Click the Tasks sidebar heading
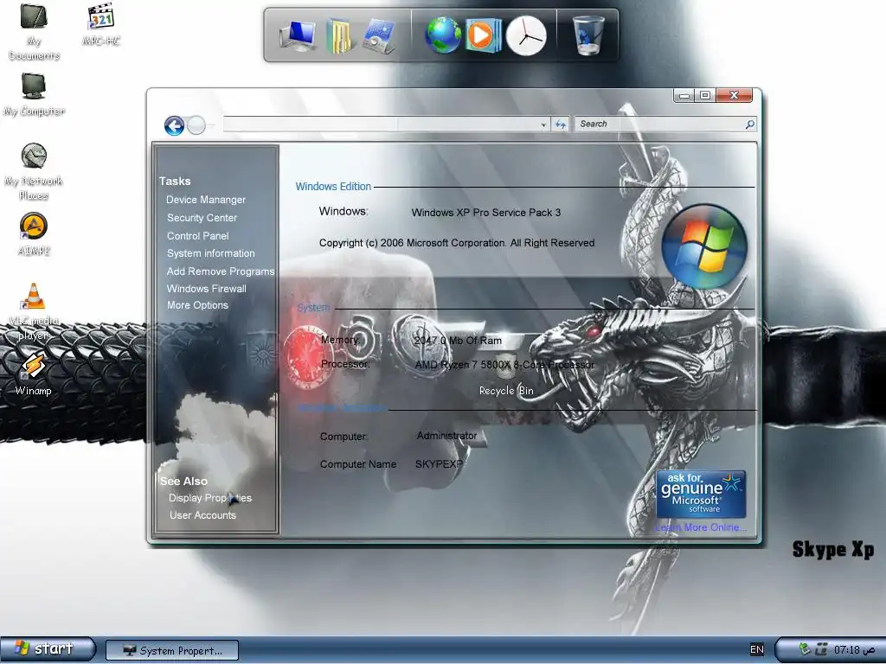Viewport: 886px width, 664px height. pyautogui.click(x=175, y=182)
